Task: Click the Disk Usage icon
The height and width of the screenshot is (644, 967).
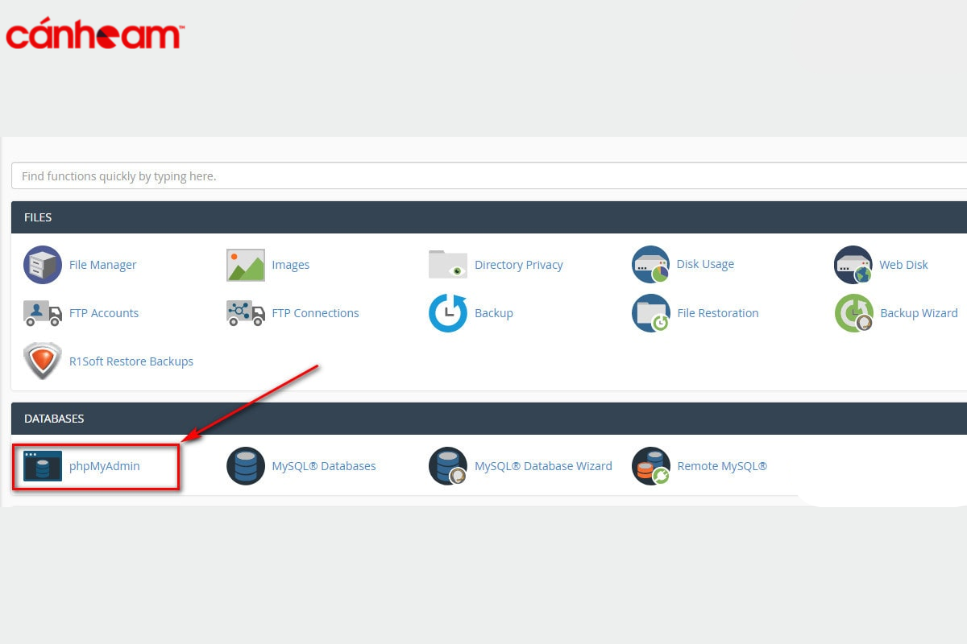Action: pyautogui.click(x=651, y=265)
